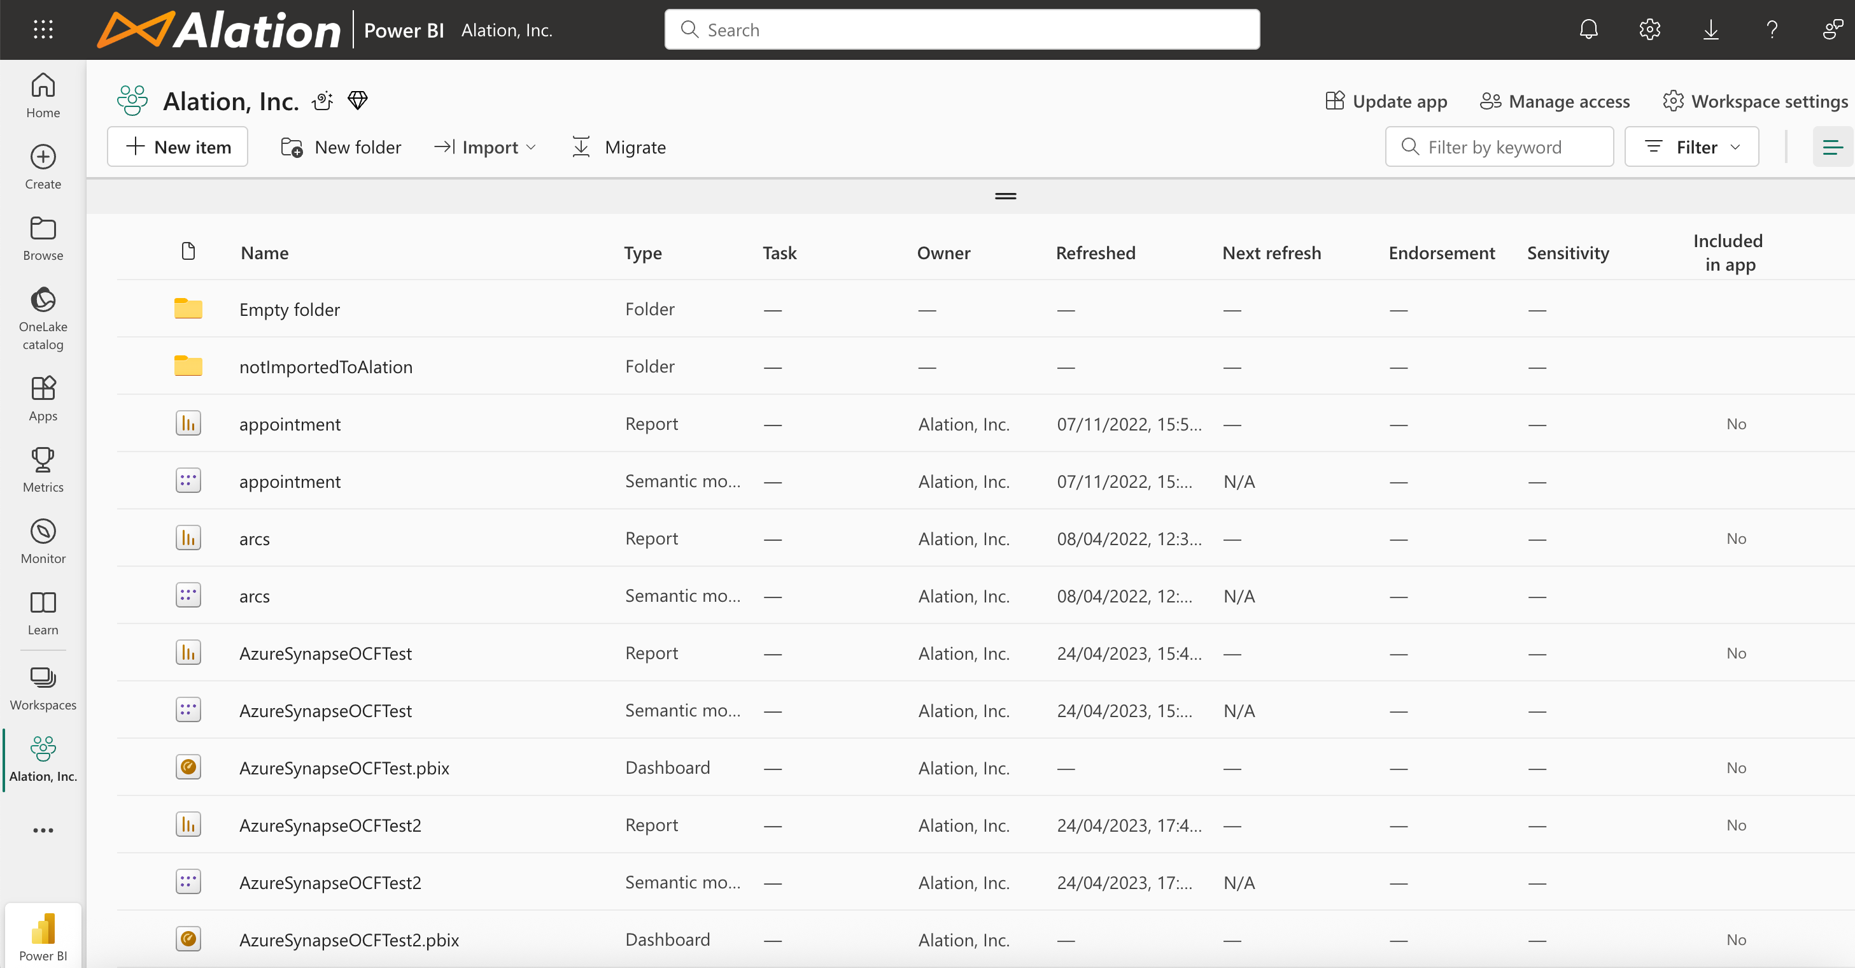Open Learn in the sidebar
This screenshot has width=1855, height=968.
coord(43,612)
